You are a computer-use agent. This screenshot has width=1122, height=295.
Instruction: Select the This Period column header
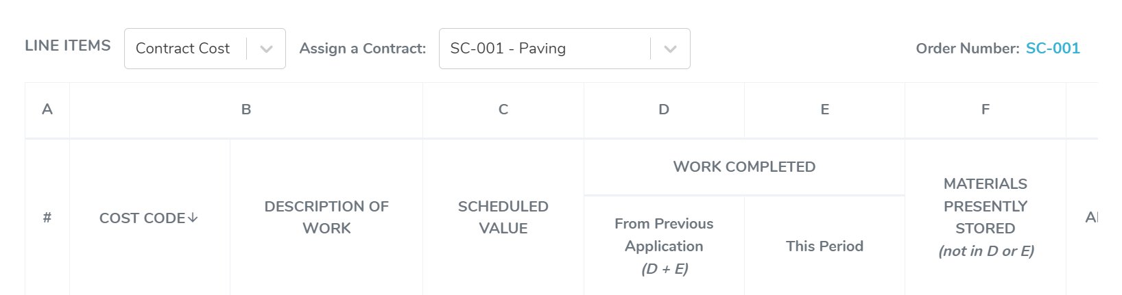pos(824,246)
